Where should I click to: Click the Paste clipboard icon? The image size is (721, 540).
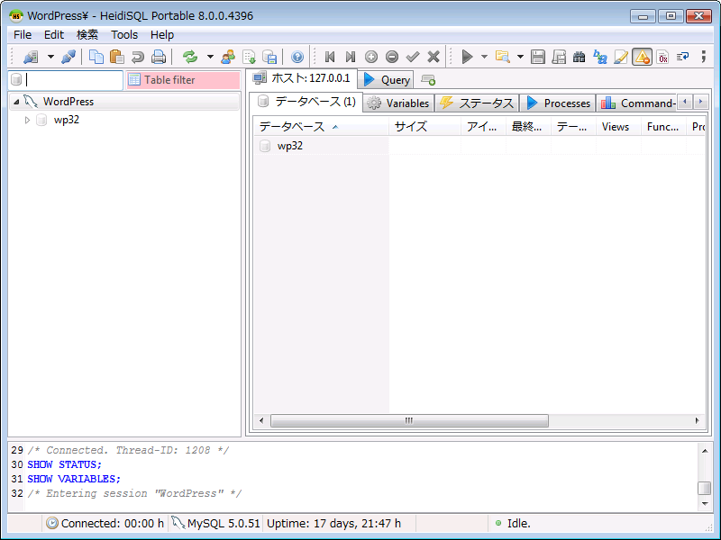point(117,57)
